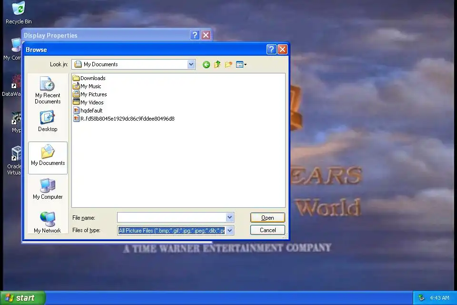The width and height of the screenshot is (457, 305).
Task: Click the File name input field
Action: [172, 217]
